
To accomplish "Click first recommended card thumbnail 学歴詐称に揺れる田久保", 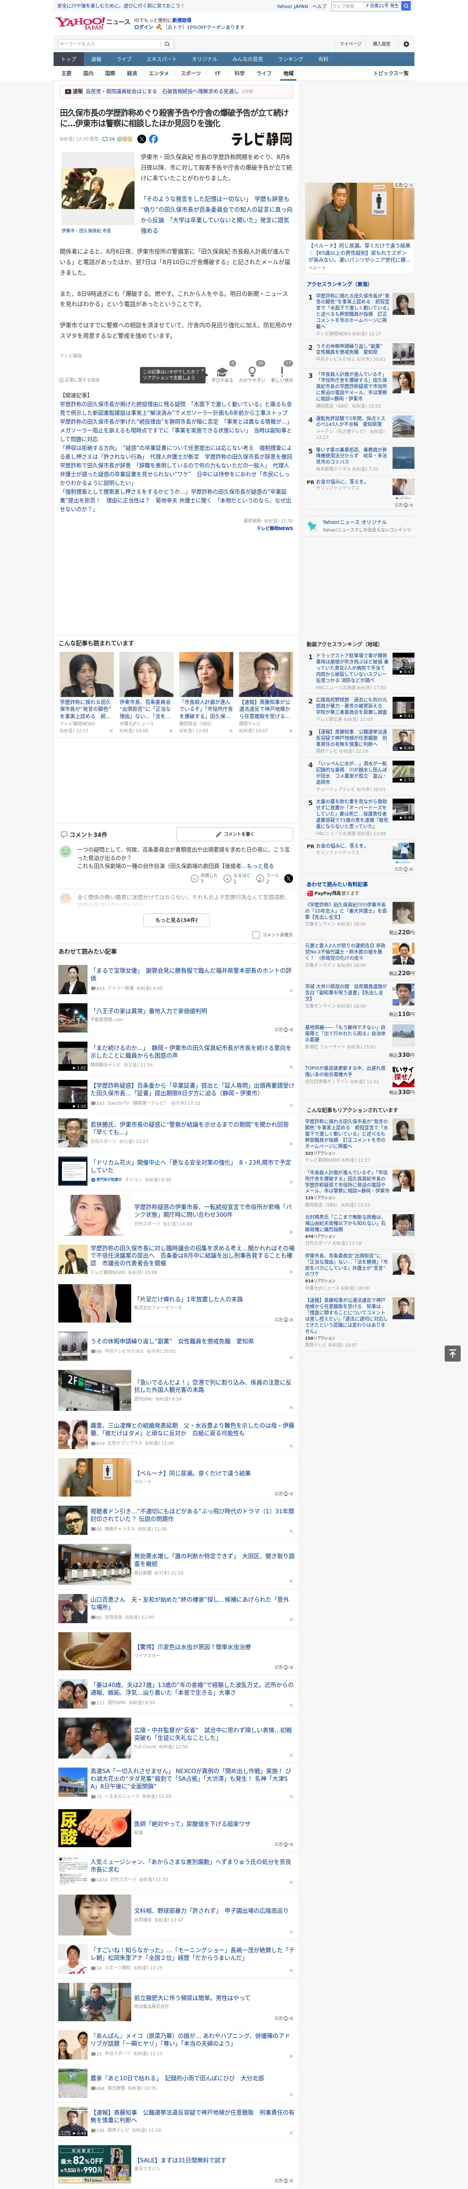I will coord(87,674).
